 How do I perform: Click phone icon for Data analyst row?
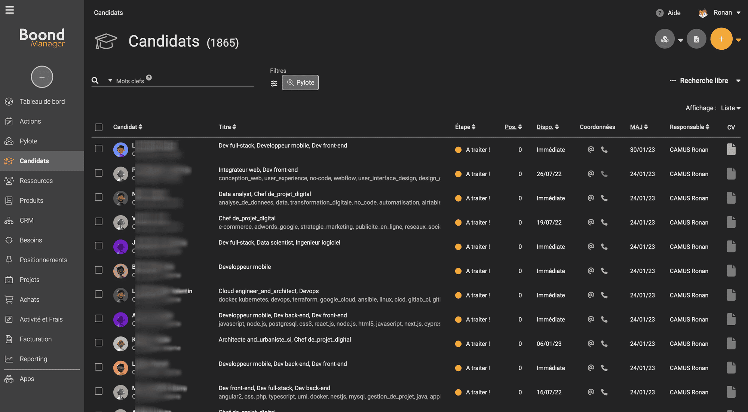604,198
